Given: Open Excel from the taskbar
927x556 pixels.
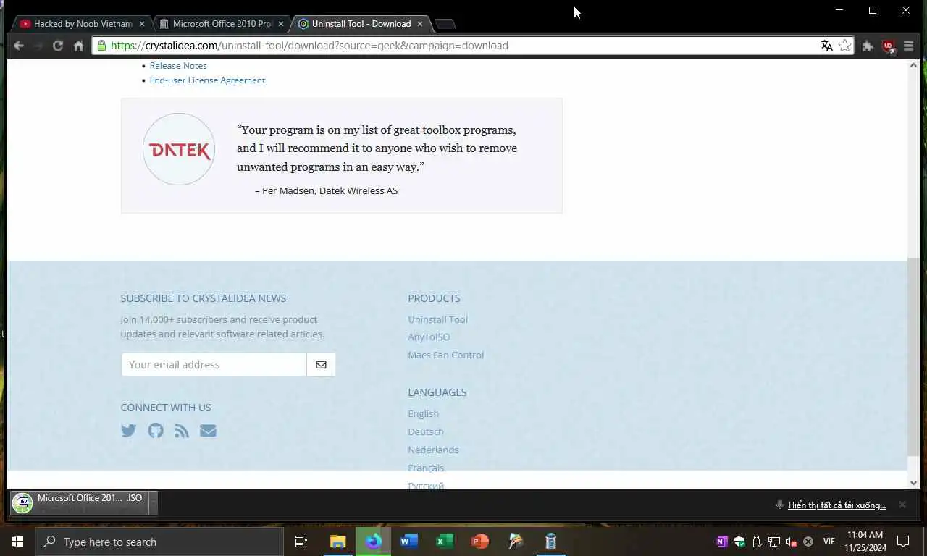Looking at the screenshot, I should (445, 542).
